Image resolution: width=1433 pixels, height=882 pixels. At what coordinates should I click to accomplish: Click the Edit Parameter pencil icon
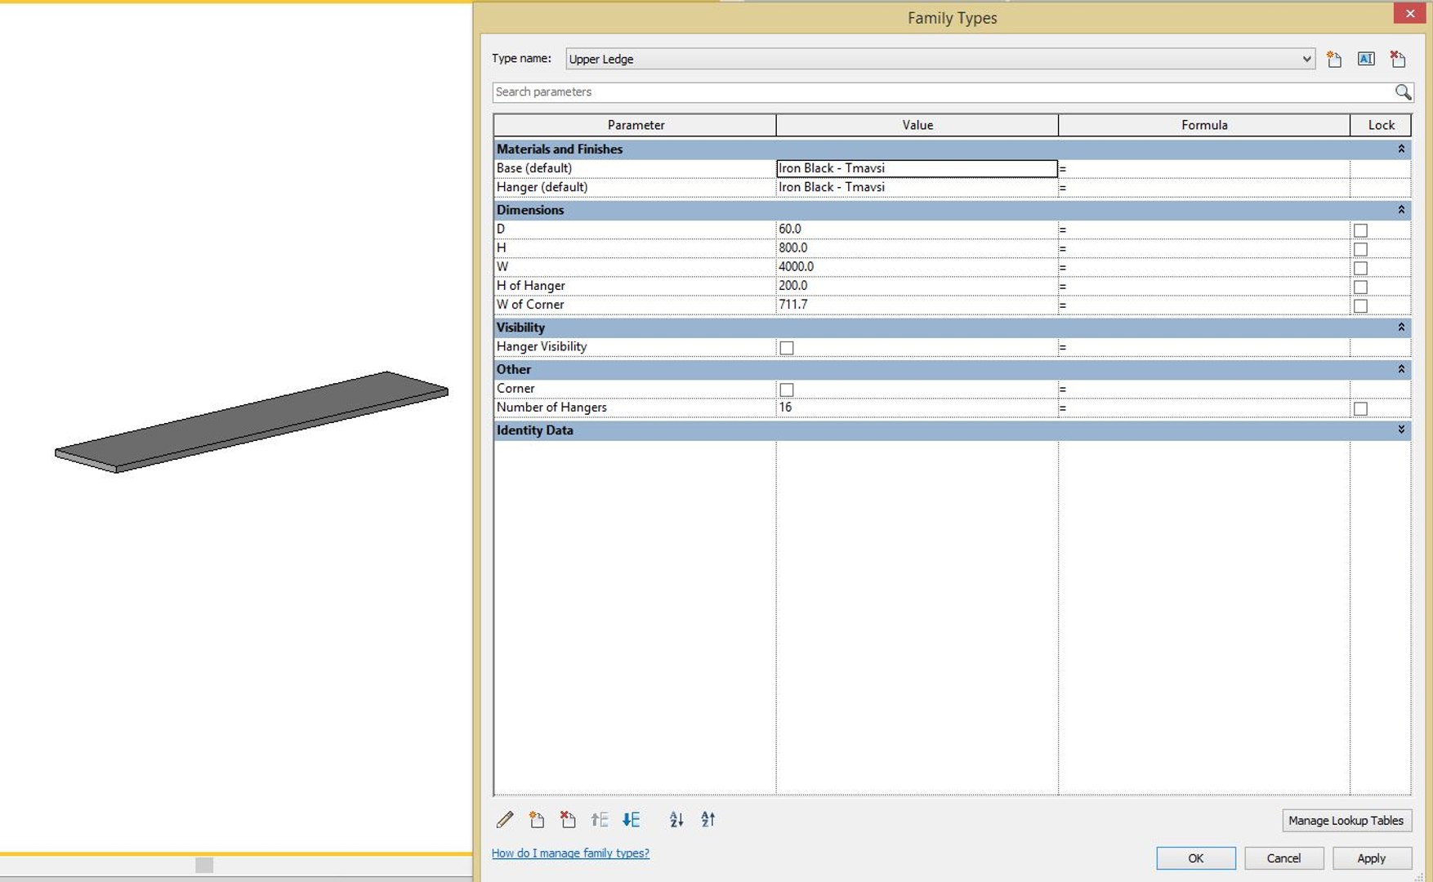coord(505,819)
